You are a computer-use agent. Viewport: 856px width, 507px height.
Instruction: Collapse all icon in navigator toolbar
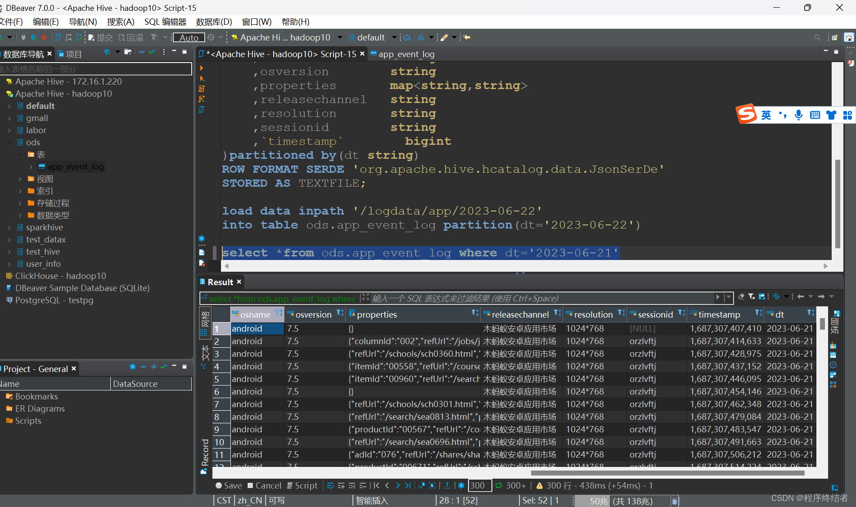141,52
